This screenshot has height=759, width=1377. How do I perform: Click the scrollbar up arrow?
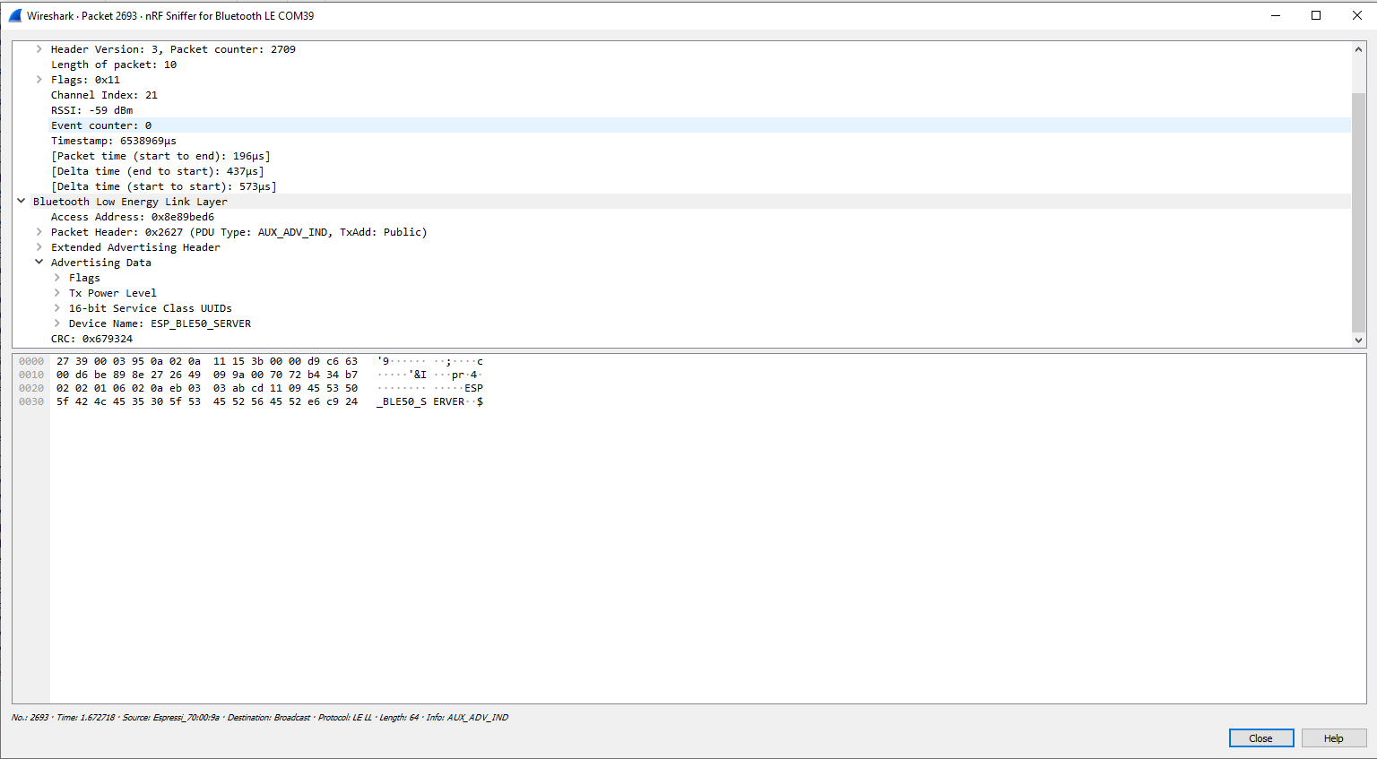[x=1359, y=49]
